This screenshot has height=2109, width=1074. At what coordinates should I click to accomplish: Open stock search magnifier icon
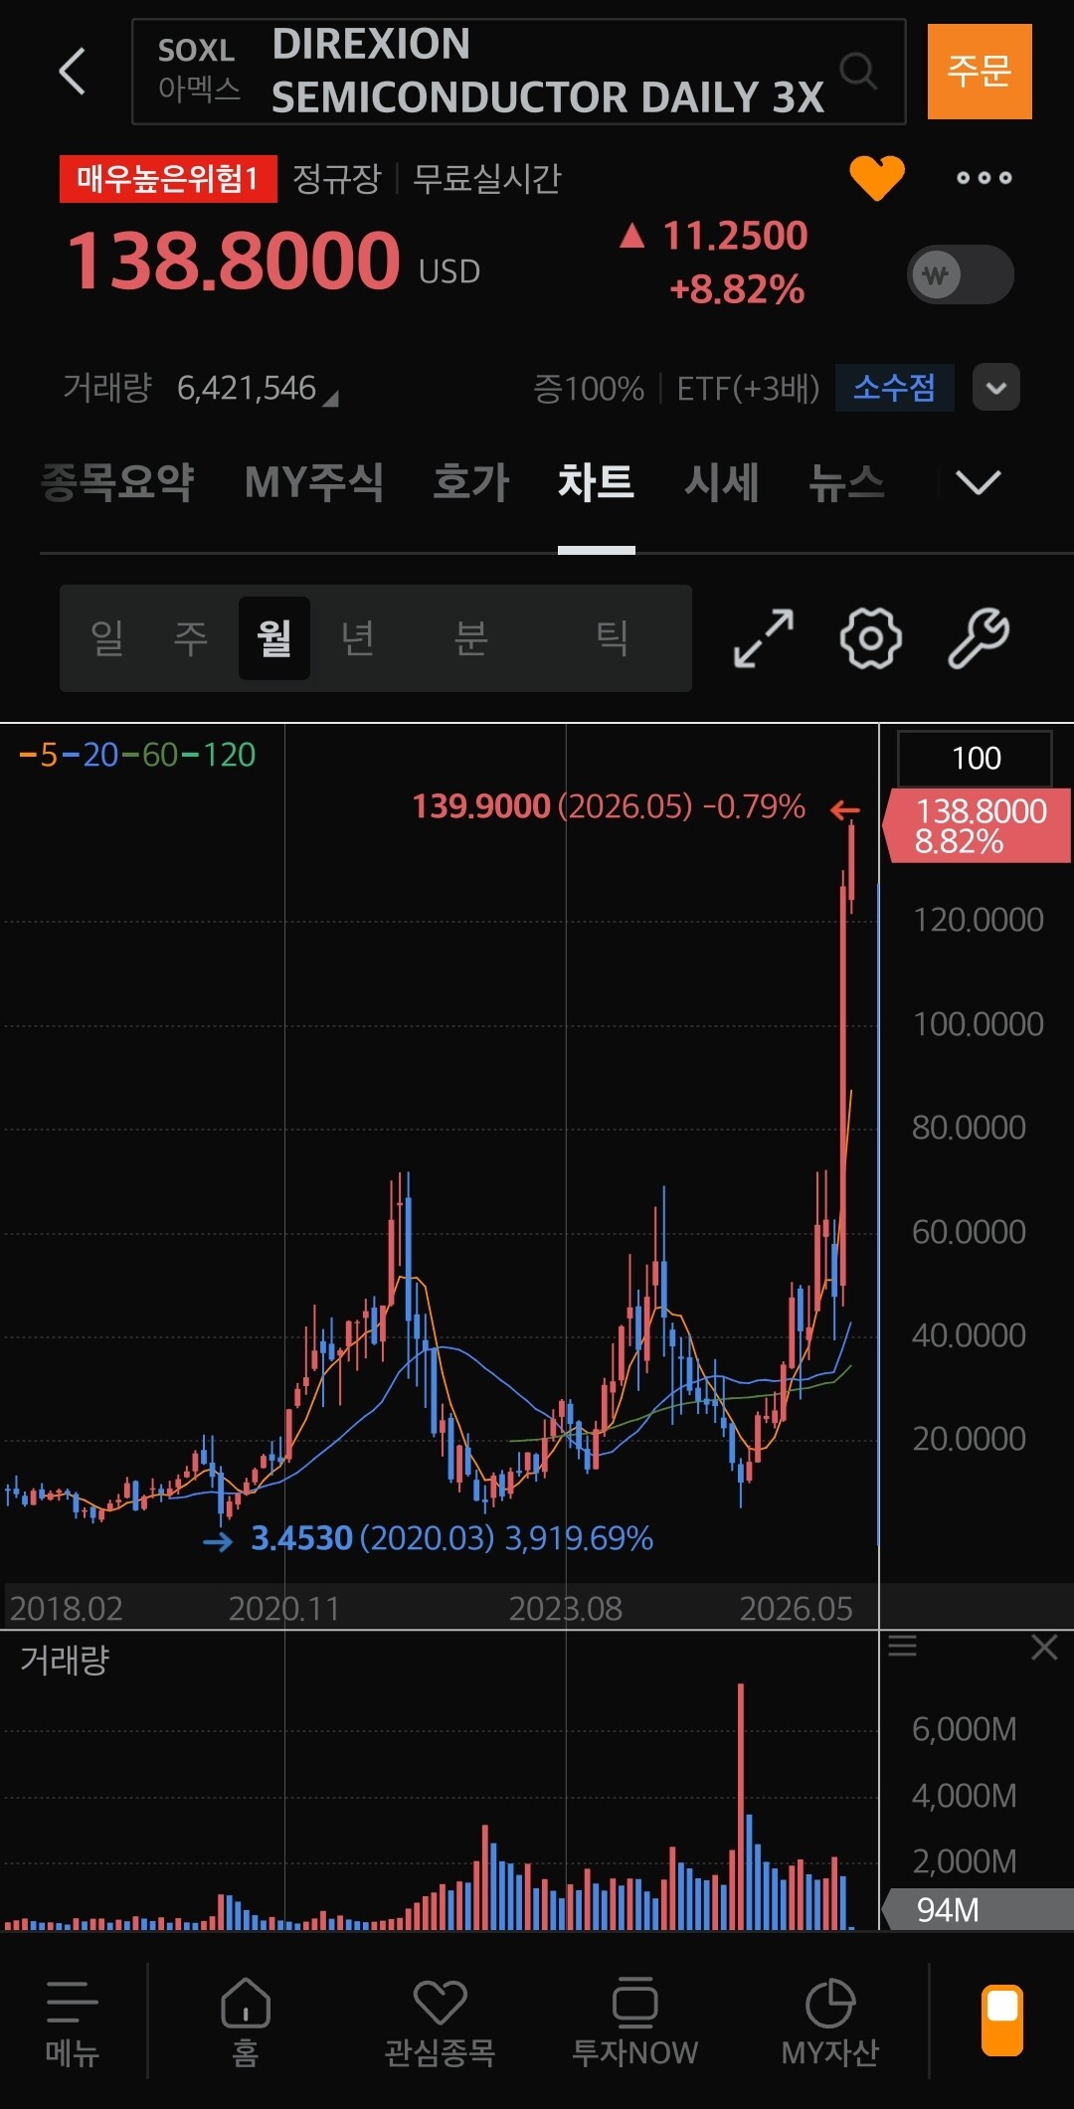click(x=858, y=72)
